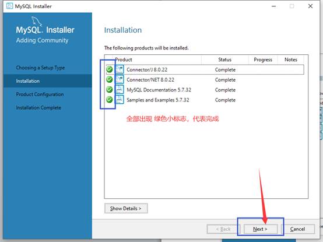
Task: Click the Progress column header
Action: tap(263, 59)
